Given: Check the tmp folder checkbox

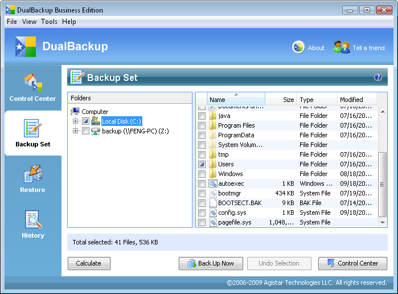Looking at the screenshot, I should click(202, 154).
